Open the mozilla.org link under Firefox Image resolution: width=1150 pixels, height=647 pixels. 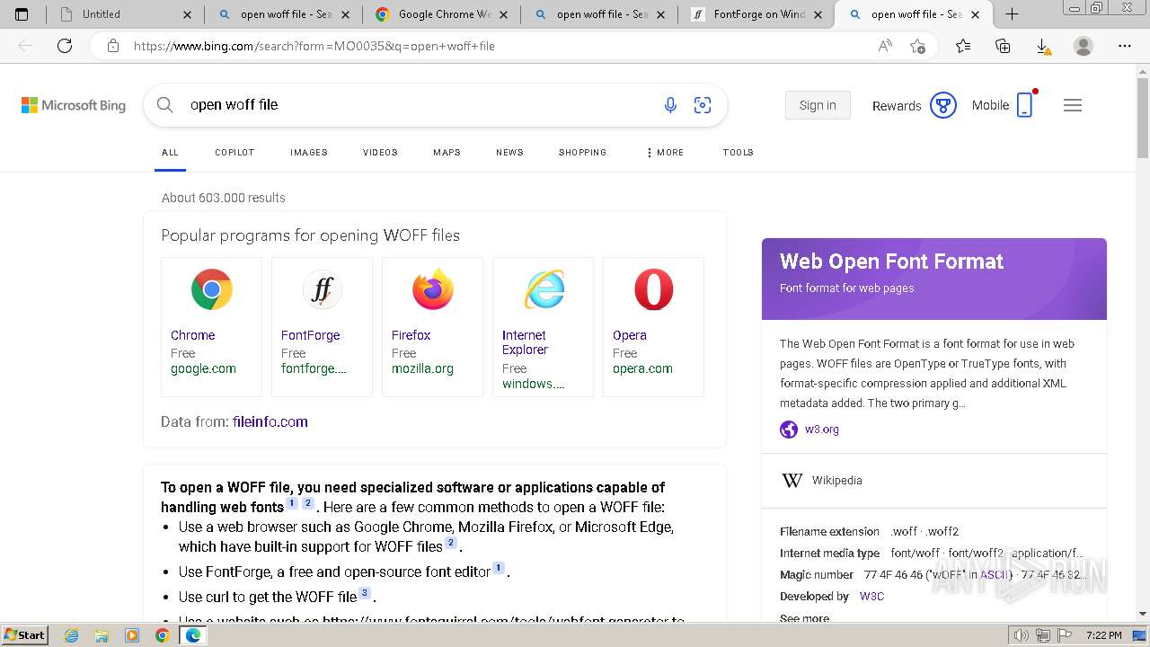pyautogui.click(x=422, y=368)
